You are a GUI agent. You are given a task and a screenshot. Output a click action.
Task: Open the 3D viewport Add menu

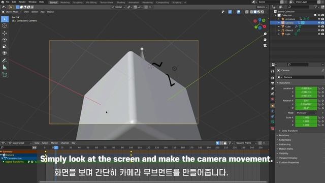click(x=42, y=12)
